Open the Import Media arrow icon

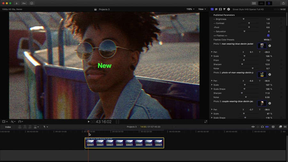pyautogui.click(x=16, y=3)
